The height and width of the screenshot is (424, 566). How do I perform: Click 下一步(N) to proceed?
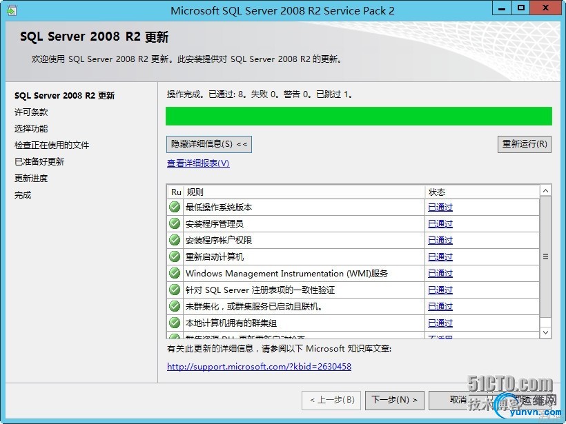click(x=395, y=400)
